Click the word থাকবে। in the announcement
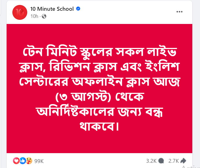Screen dimensions: 200x168 click(x=99, y=126)
